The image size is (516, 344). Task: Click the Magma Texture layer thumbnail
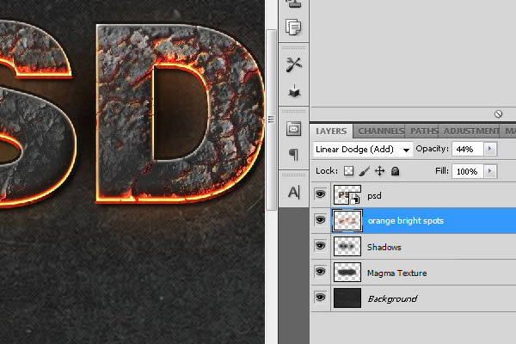point(347,273)
